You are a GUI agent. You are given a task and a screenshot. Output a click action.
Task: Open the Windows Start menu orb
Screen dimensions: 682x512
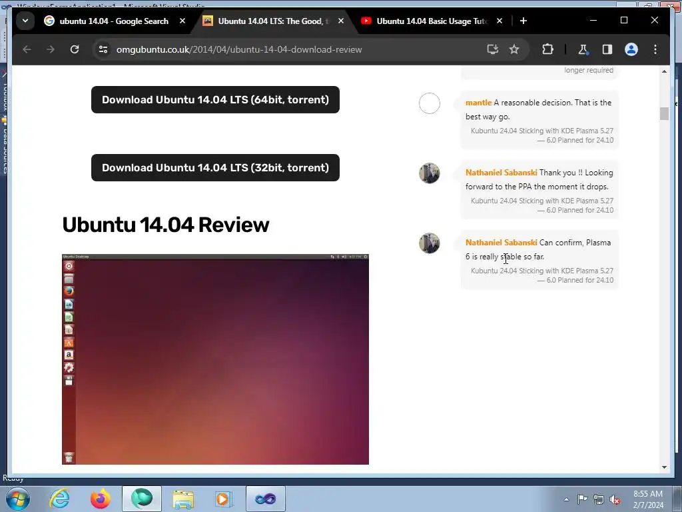click(18, 499)
